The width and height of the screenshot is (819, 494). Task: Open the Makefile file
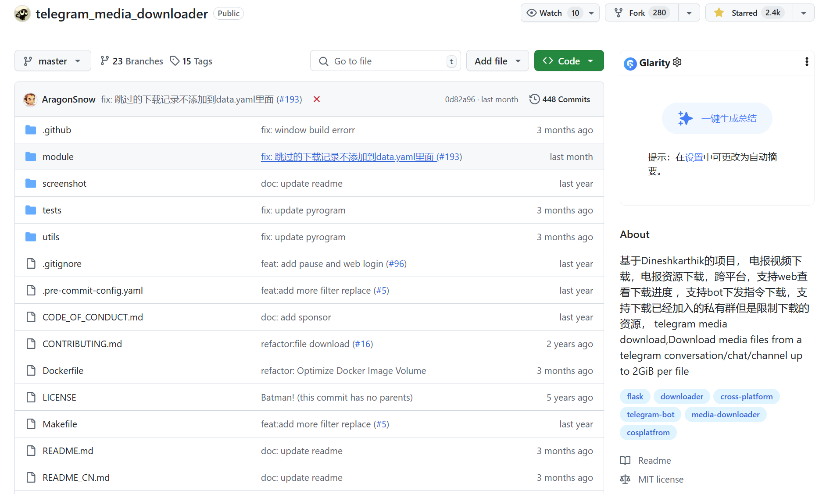click(x=60, y=424)
